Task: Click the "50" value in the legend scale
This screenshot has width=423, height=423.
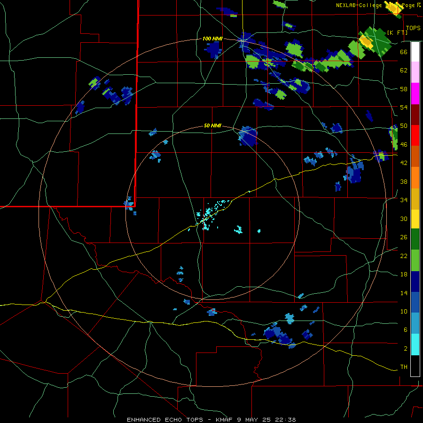Action: 404,126
